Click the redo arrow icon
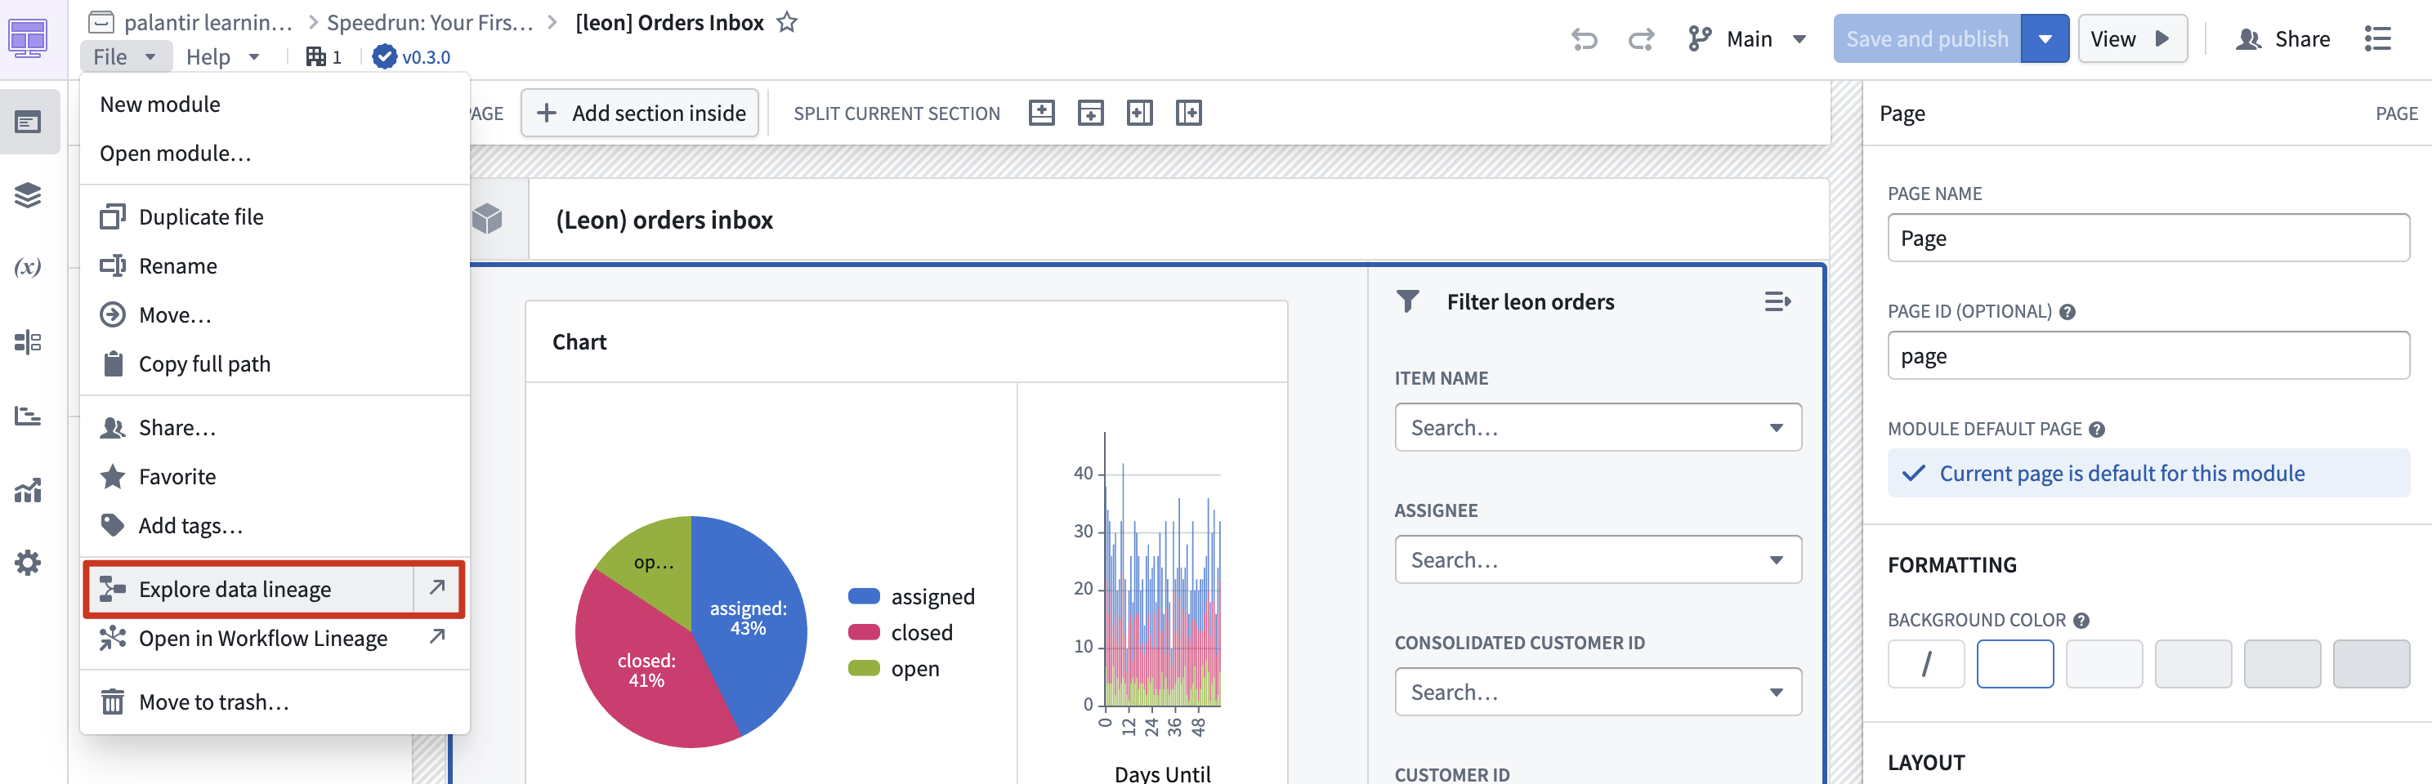 (1641, 38)
